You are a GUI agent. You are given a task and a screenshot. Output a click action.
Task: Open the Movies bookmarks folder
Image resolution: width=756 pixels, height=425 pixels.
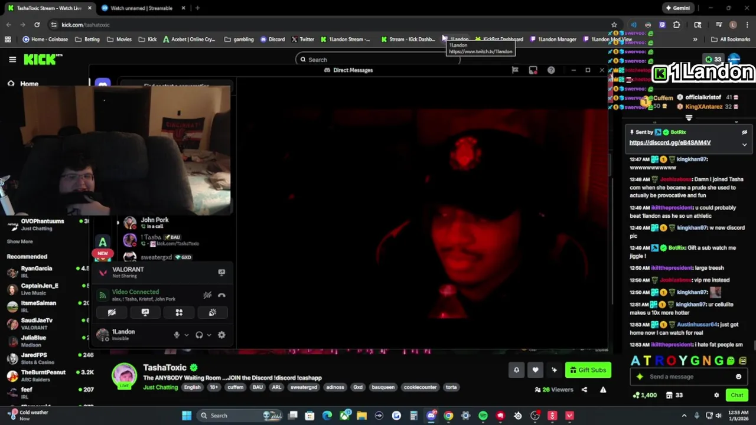119,40
